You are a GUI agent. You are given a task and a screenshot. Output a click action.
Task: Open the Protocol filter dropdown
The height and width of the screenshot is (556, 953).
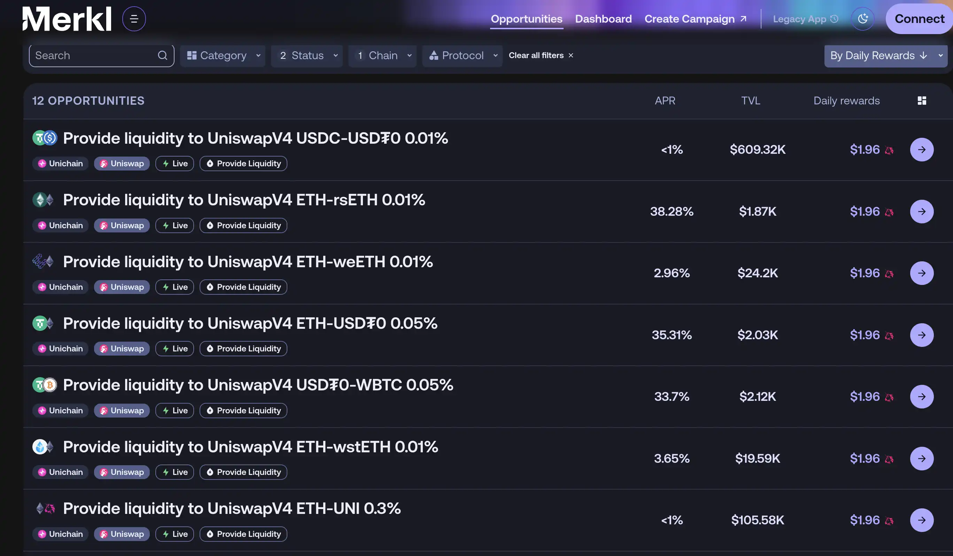tap(462, 56)
